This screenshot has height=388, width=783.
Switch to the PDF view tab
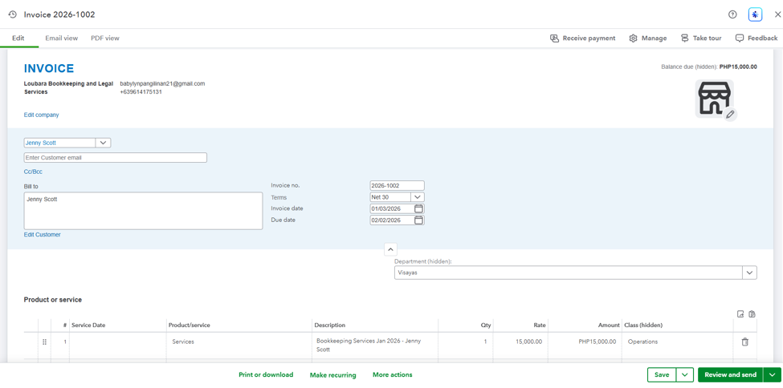tap(105, 38)
